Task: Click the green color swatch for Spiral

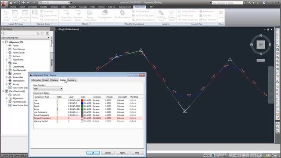Action: (82, 106)
